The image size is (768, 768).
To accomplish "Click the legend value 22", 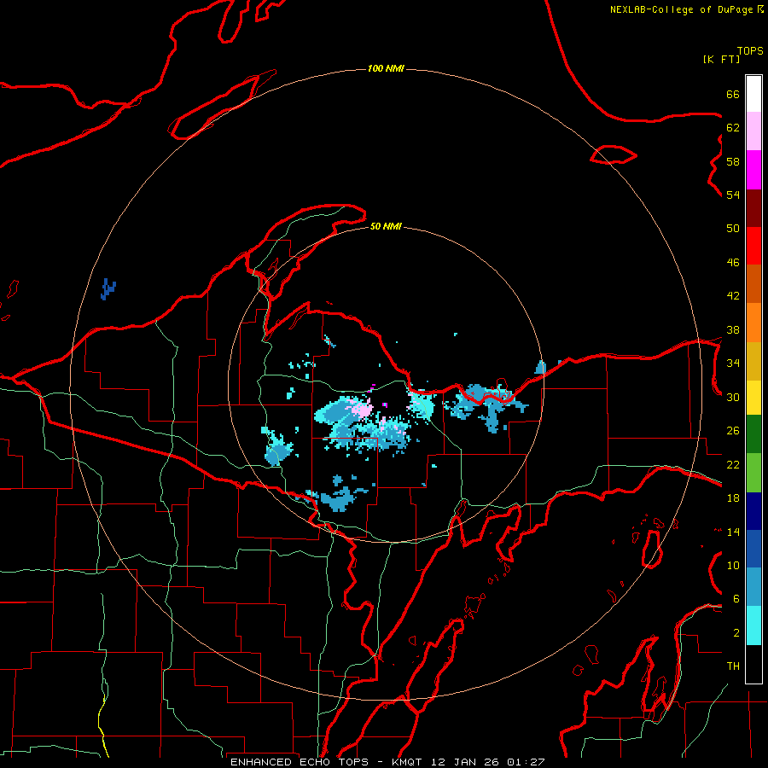I will [733, 464].
